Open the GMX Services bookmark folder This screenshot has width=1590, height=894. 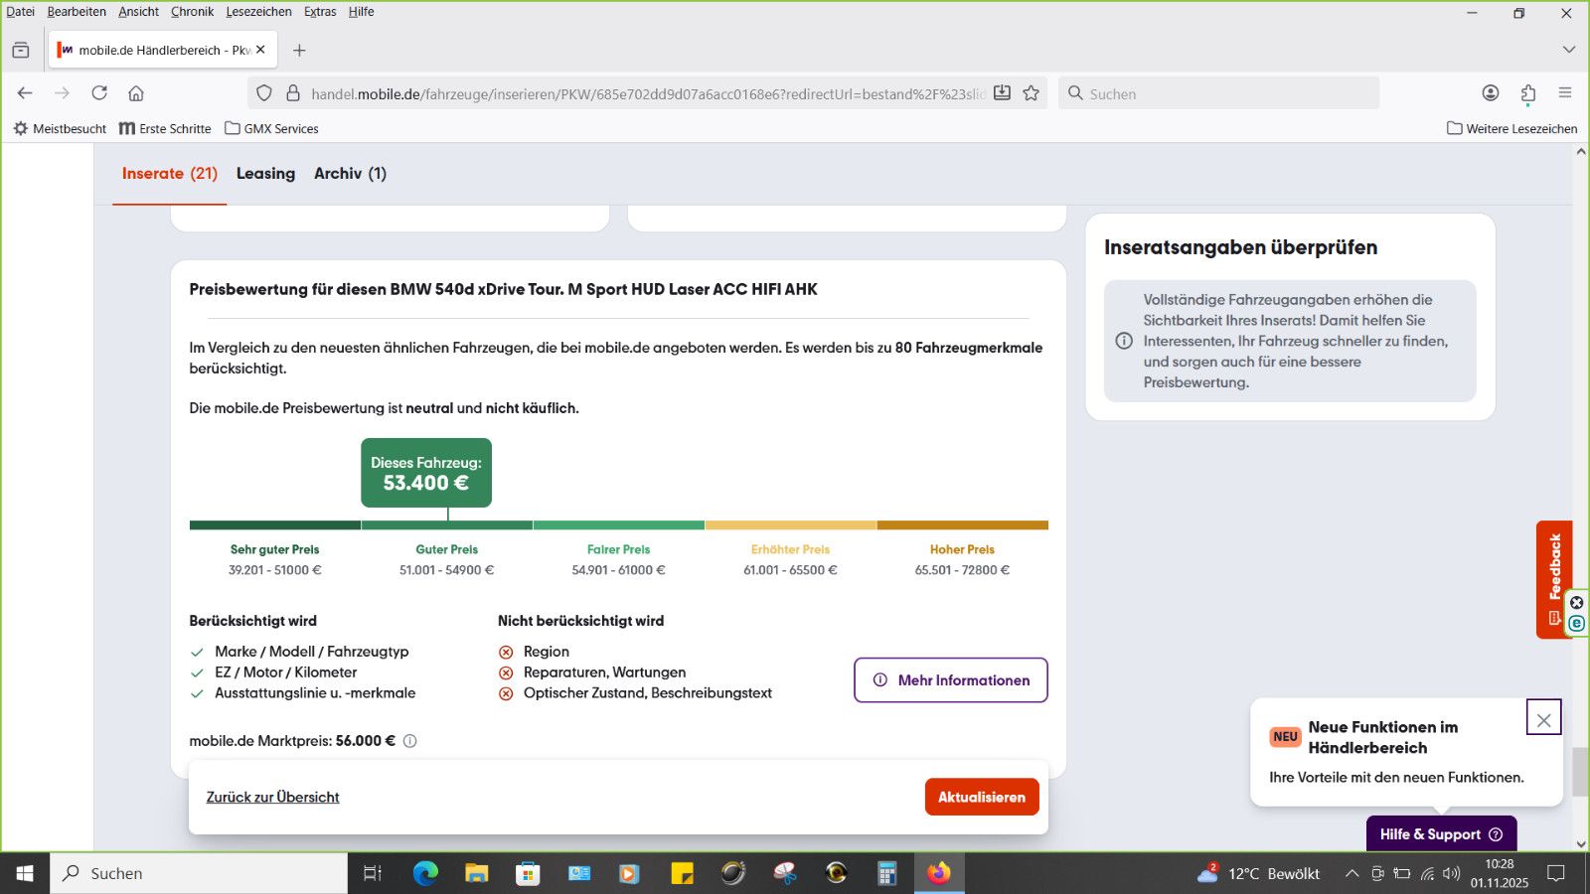[271, 128]
